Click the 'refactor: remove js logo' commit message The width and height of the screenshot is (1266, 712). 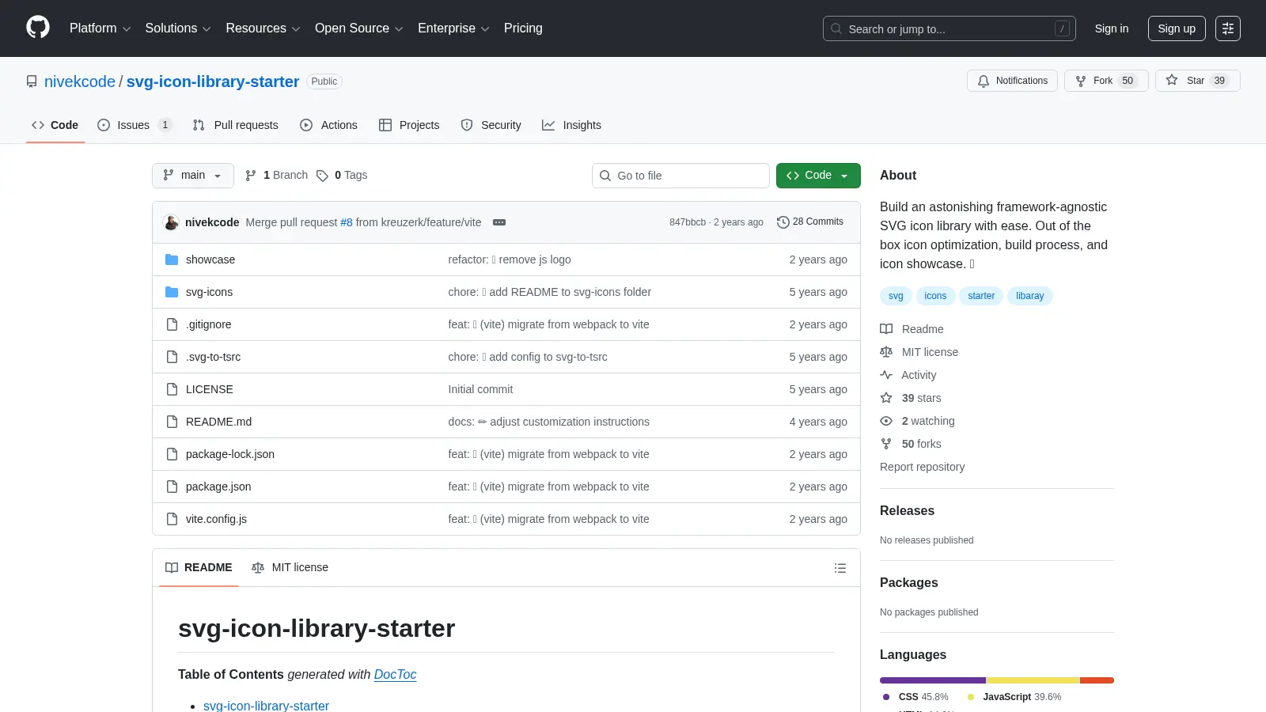pyautogui.click(x=510, y=259)
